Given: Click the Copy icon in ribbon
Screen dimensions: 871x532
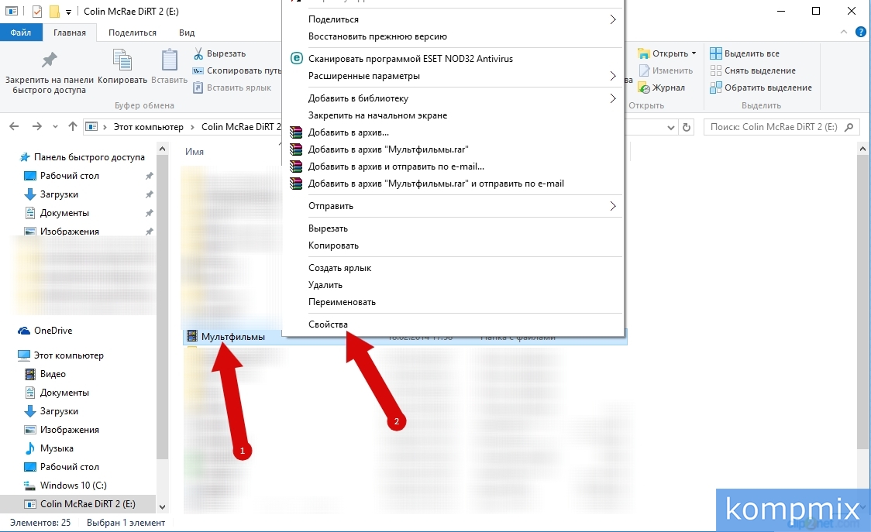Looking at the screenshot, I should click(x=122, y=60).
